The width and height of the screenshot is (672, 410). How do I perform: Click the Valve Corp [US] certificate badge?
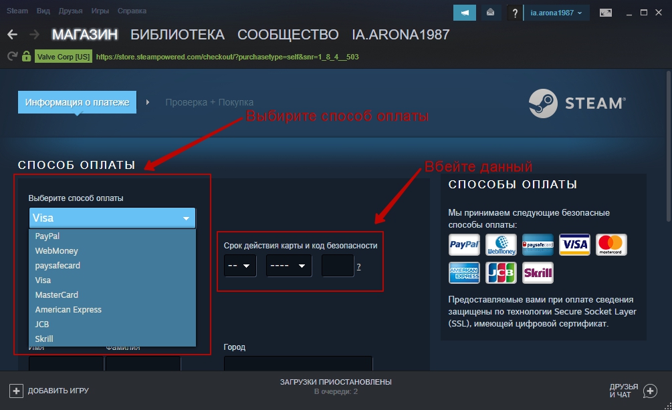pos(64,57)
